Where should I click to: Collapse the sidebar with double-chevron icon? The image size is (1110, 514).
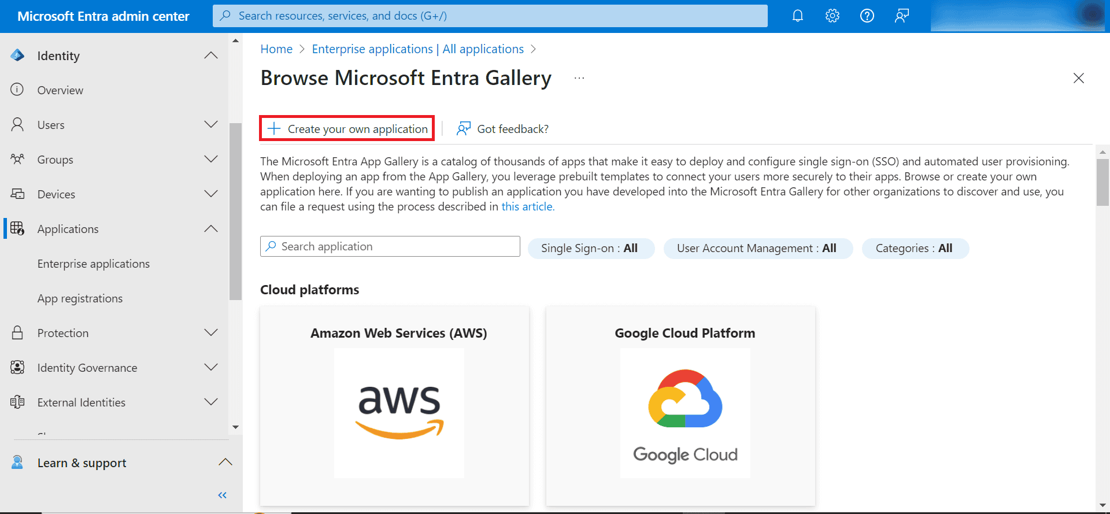tap(222, 495)
